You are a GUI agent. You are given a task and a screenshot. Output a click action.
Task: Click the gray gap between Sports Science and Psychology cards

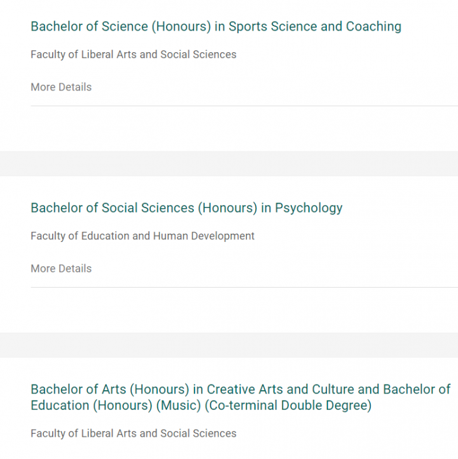click(229, 164)
